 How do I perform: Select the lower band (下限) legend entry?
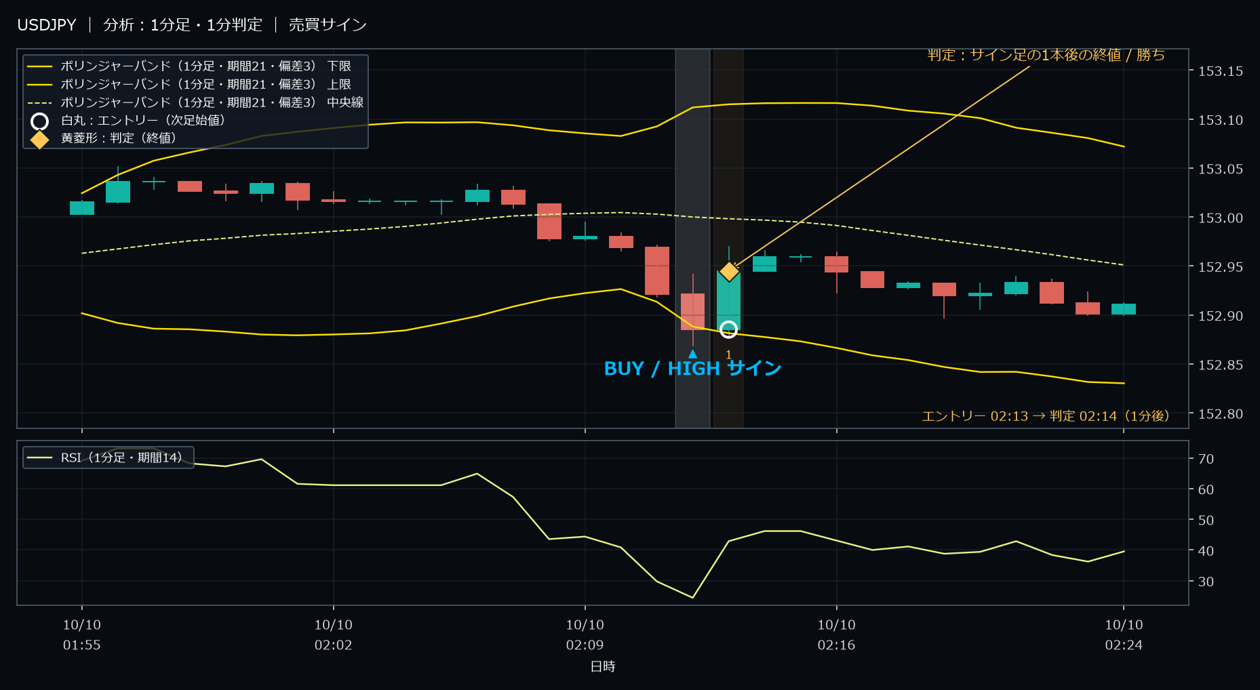point(189,66)
